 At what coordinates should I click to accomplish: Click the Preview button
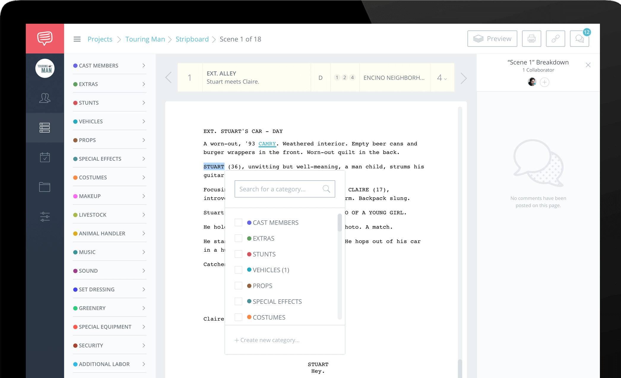click(492, 39)
